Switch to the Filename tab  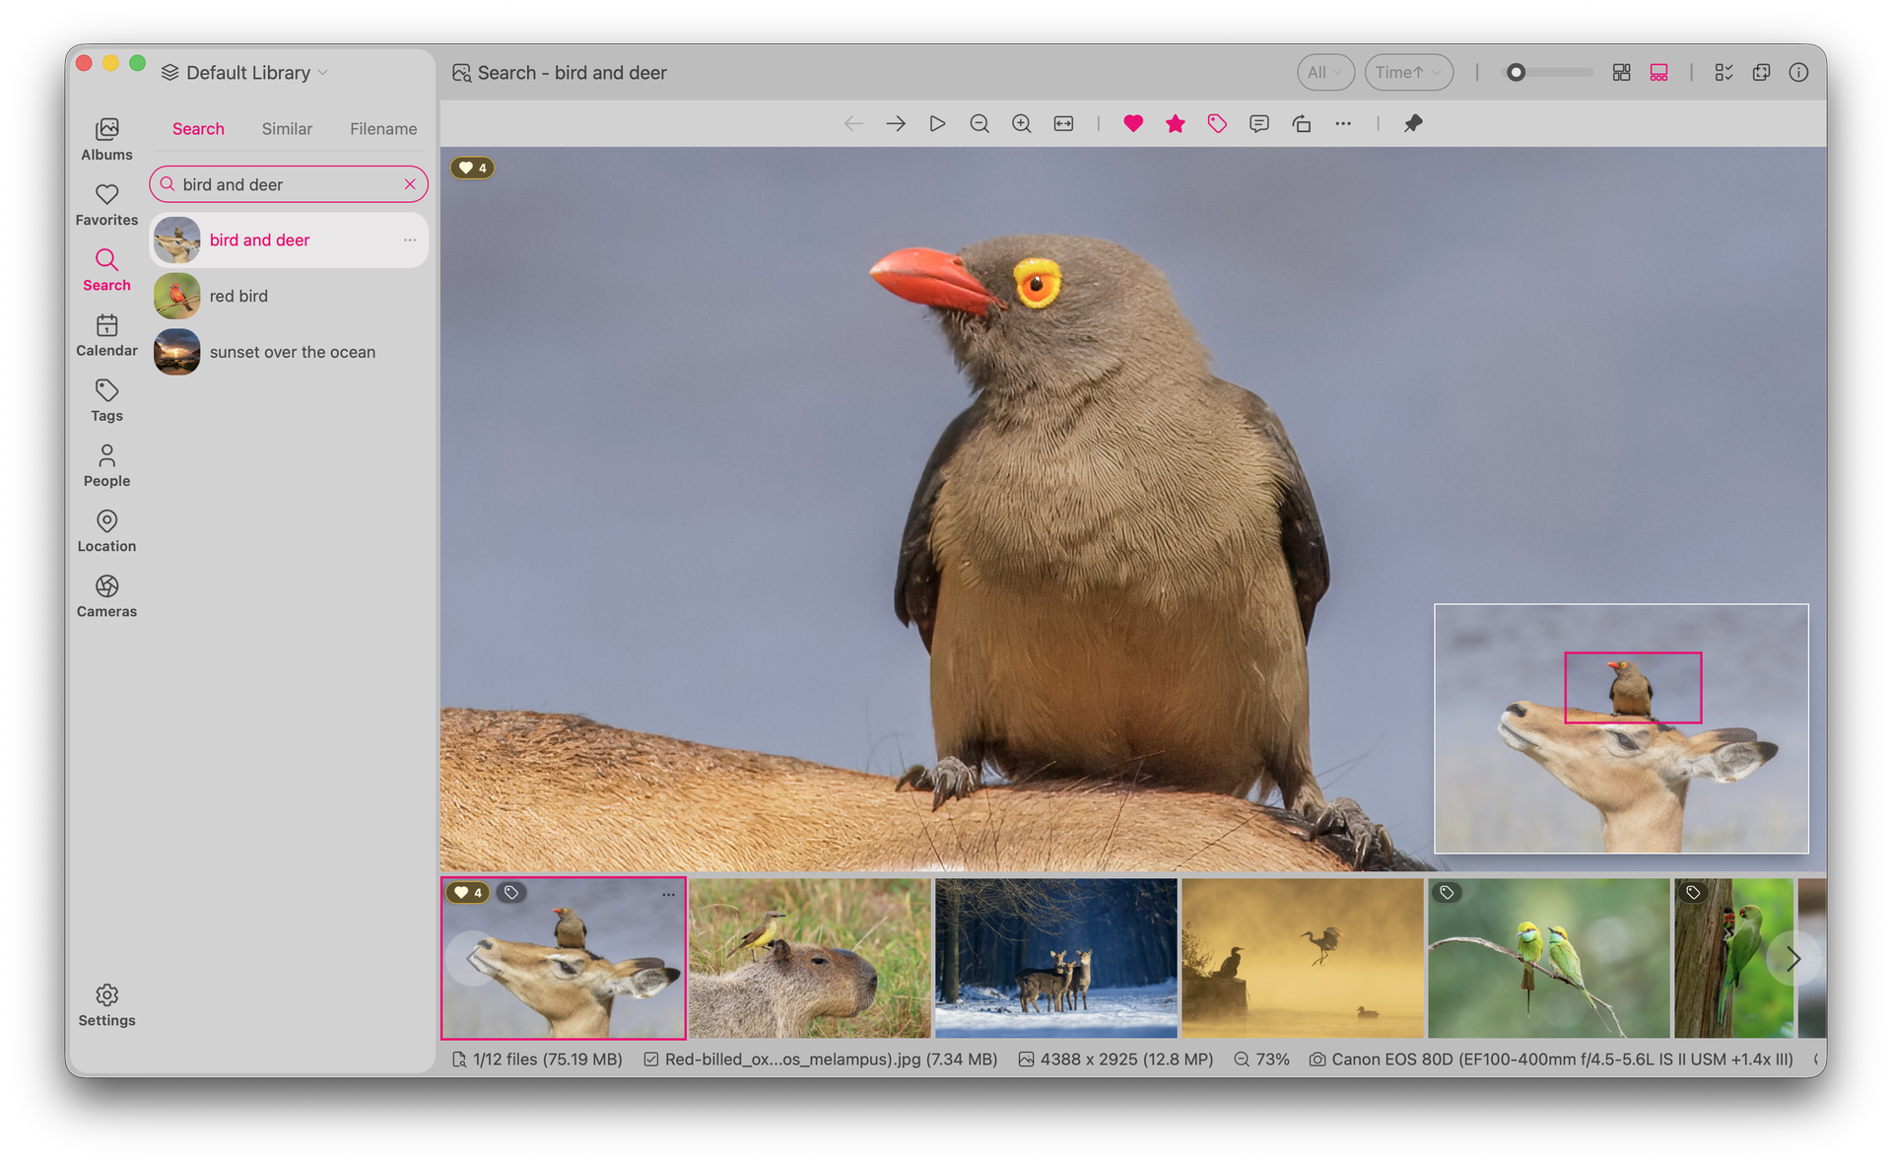coord(383,128)
